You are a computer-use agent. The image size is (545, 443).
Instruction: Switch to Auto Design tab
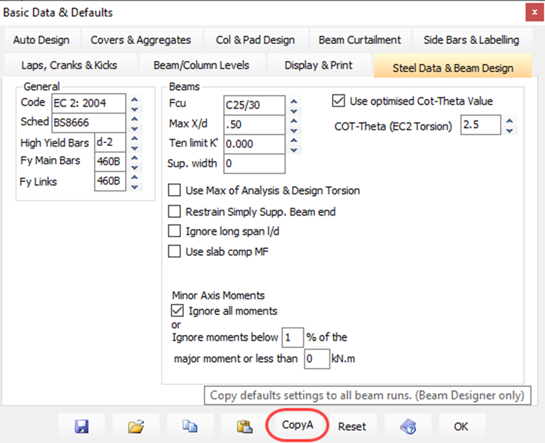(42, 40)
